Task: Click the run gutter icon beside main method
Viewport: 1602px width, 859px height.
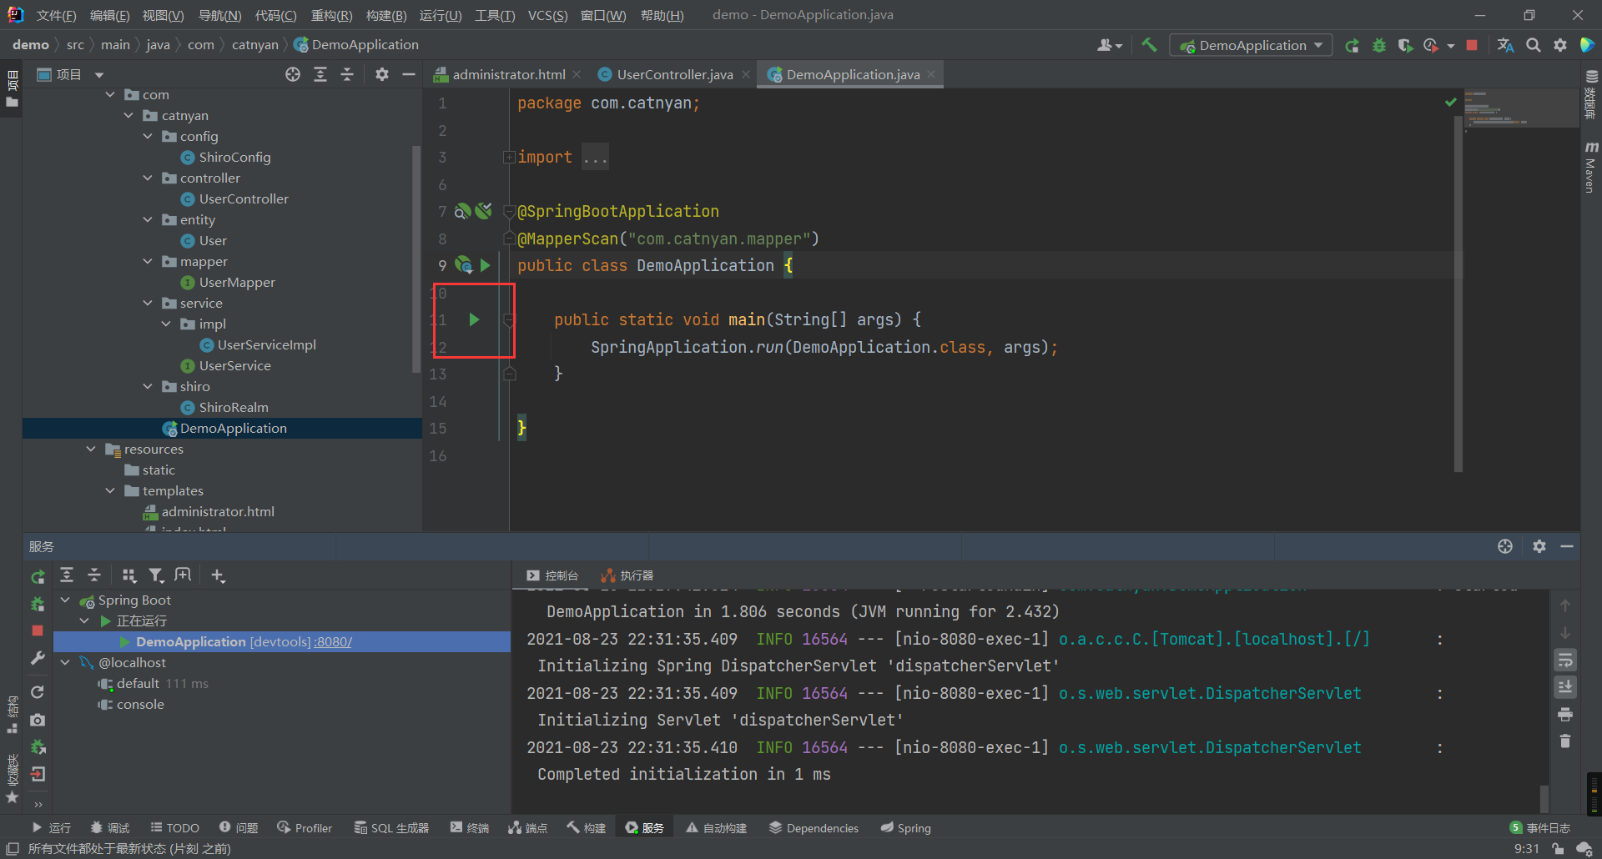Action: 474,319
